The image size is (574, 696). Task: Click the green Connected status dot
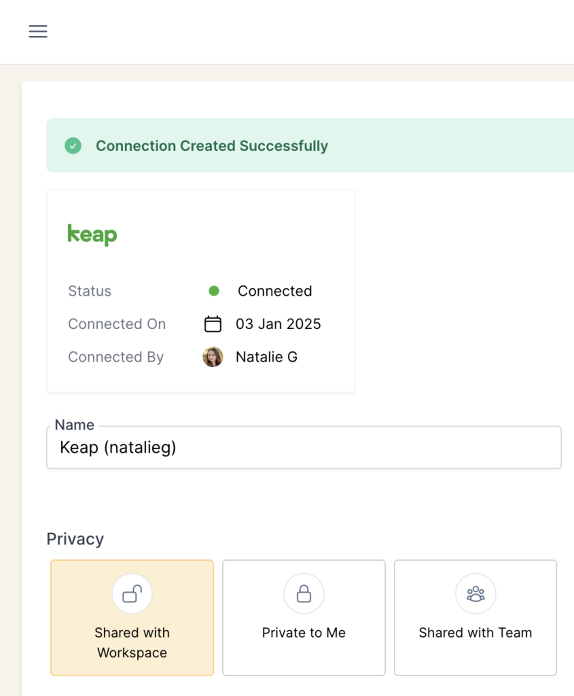213,290
